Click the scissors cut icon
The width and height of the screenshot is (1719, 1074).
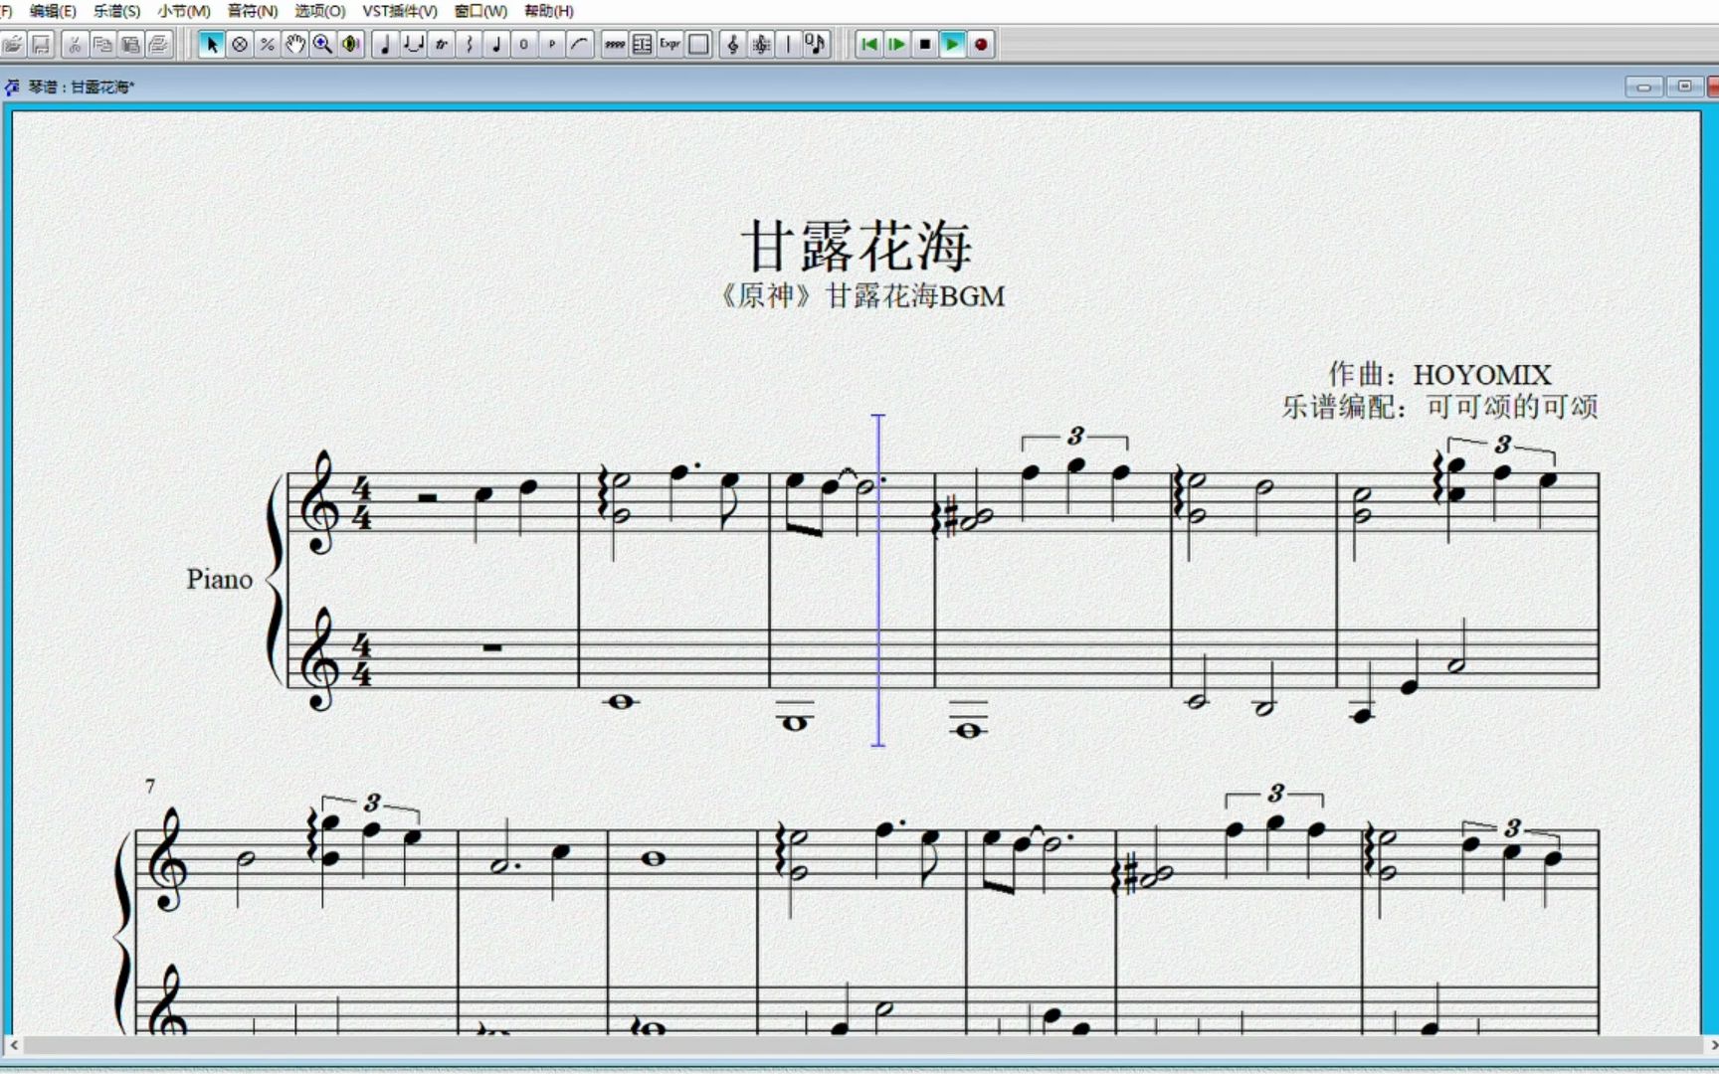click(75, 44)
